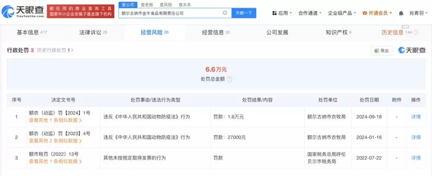Select 国家税务总局呼伦贝尔市税务局 cell
432x176 pixels.
326,158
